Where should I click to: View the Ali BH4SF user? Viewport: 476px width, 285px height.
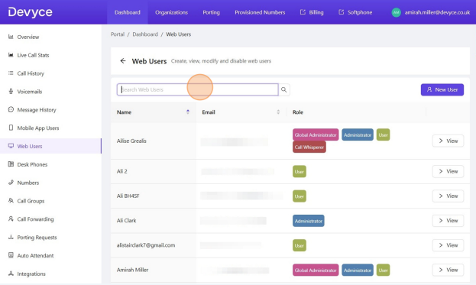pyautogui.click(x=448, y=196)
